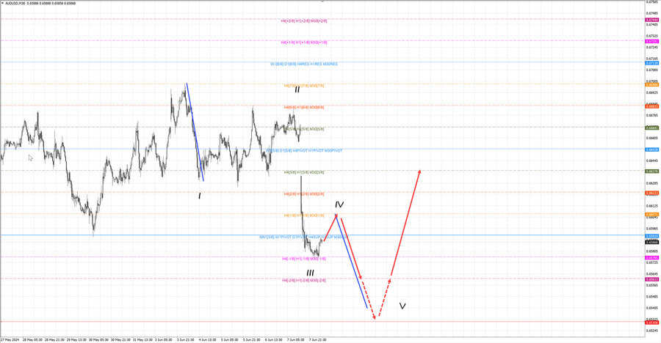Click the 29 May 13:30 time axis label
This screenshot has height=343, width=661.
point(76,339)
